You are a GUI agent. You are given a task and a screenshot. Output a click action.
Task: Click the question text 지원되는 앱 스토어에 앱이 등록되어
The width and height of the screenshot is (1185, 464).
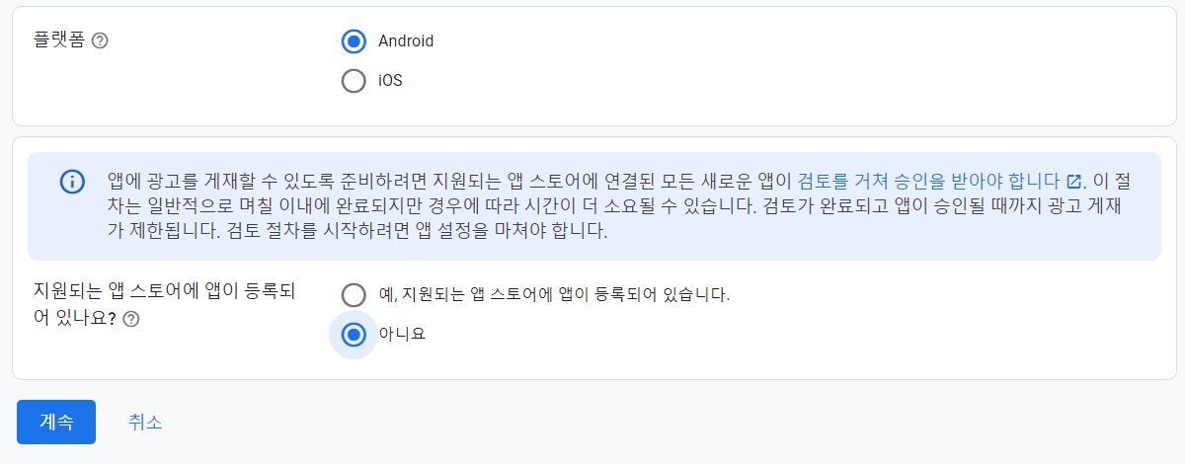tap(165, 292)
